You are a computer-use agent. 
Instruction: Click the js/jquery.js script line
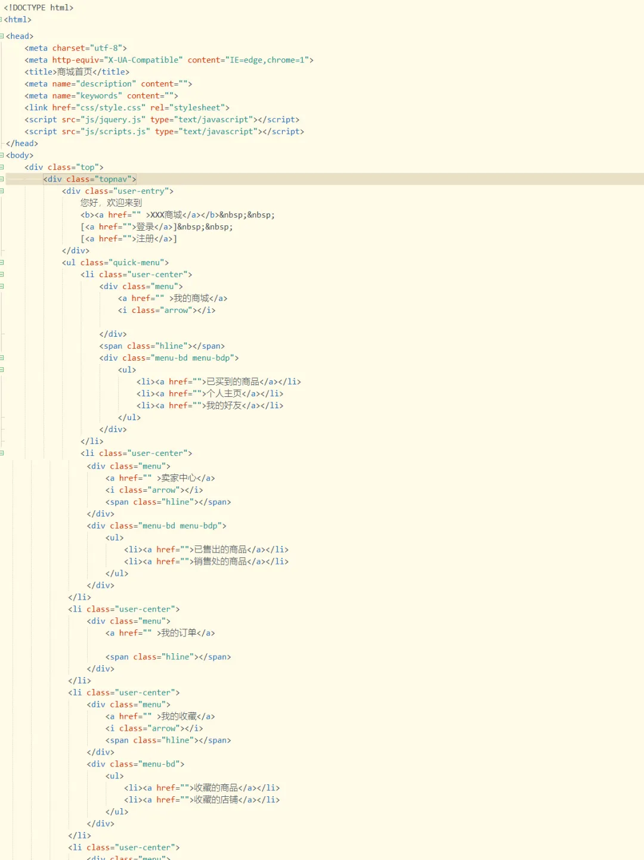click(162, 120)
